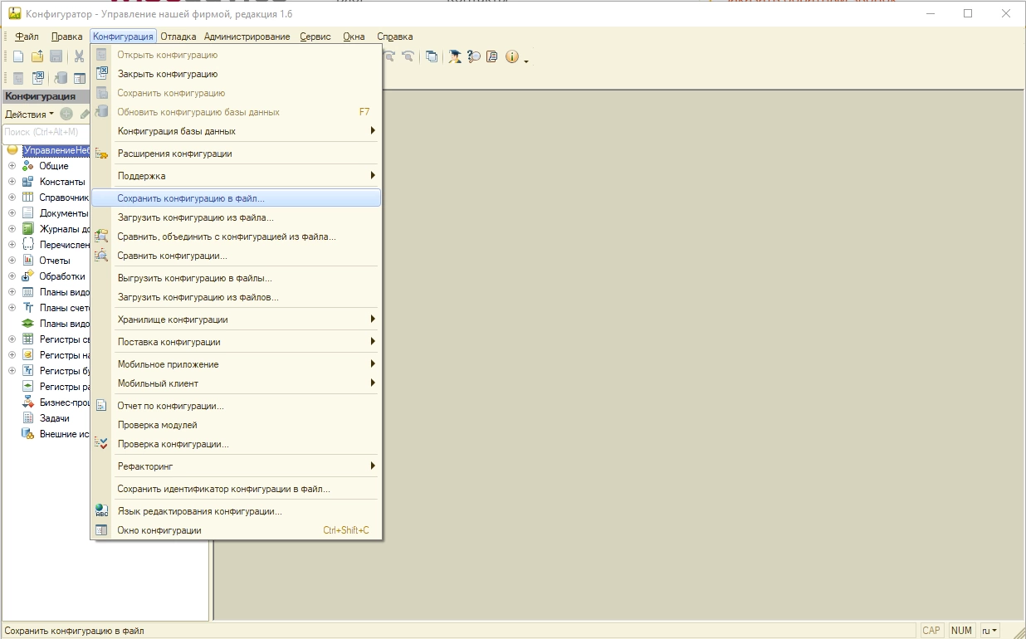This screenshot has height=639, width=1026.
Task: Open the Действия dropdown in configuration panel
Action: pyautogui.click(x=29, y=115)
